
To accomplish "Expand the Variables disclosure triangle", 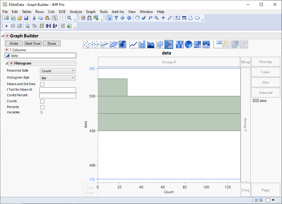I will pos(42,112).
